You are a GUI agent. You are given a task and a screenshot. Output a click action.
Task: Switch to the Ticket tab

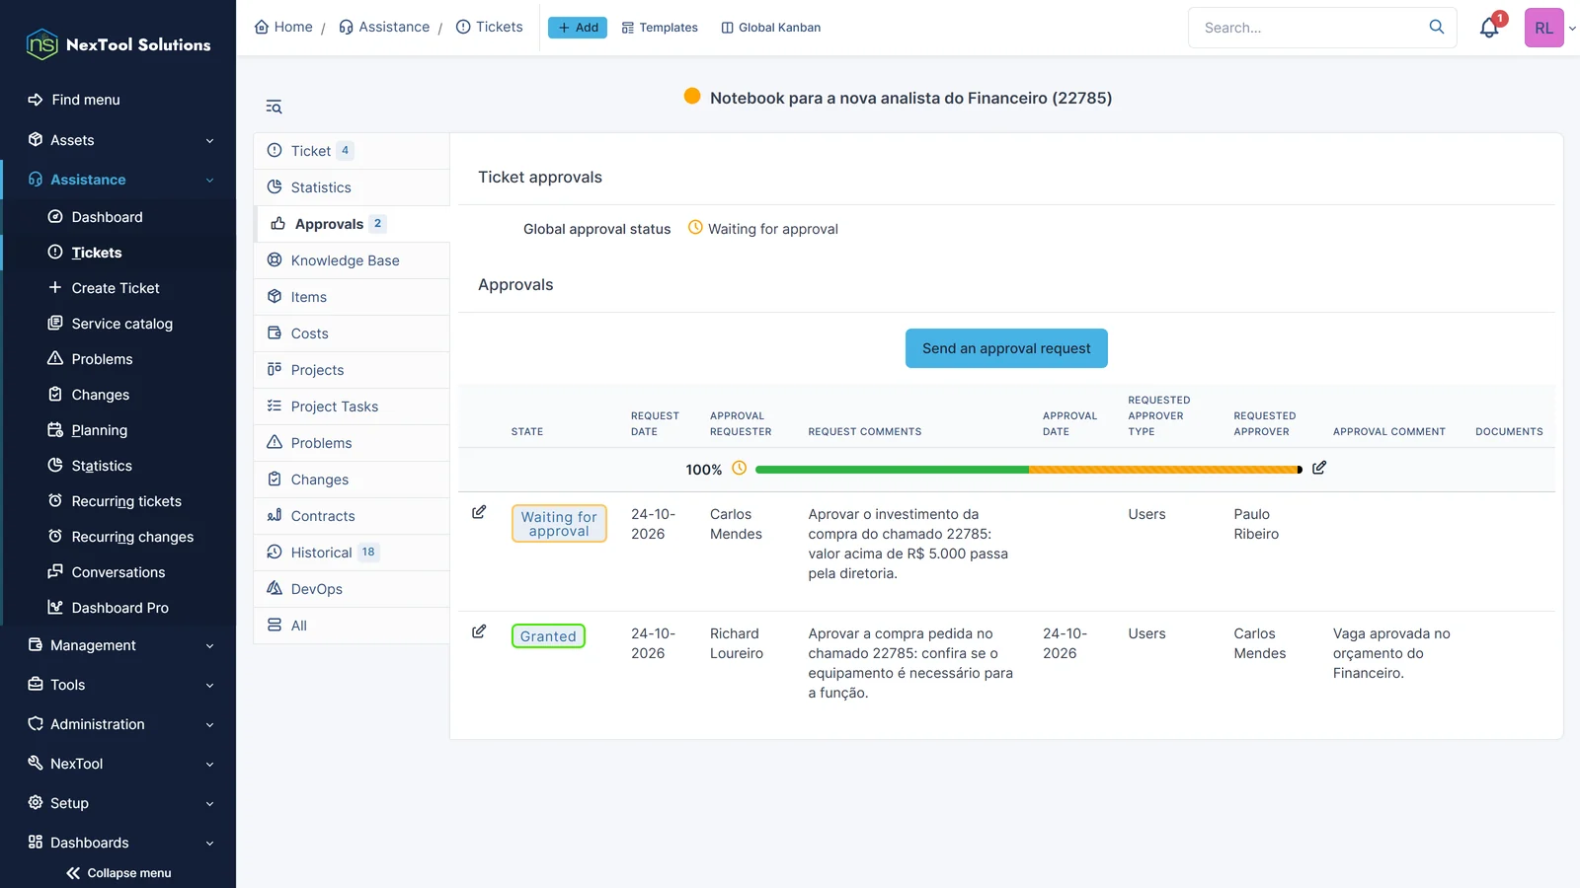tap(352, 151)
